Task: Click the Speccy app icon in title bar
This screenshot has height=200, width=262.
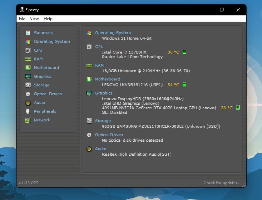Action: coord(22,10)
